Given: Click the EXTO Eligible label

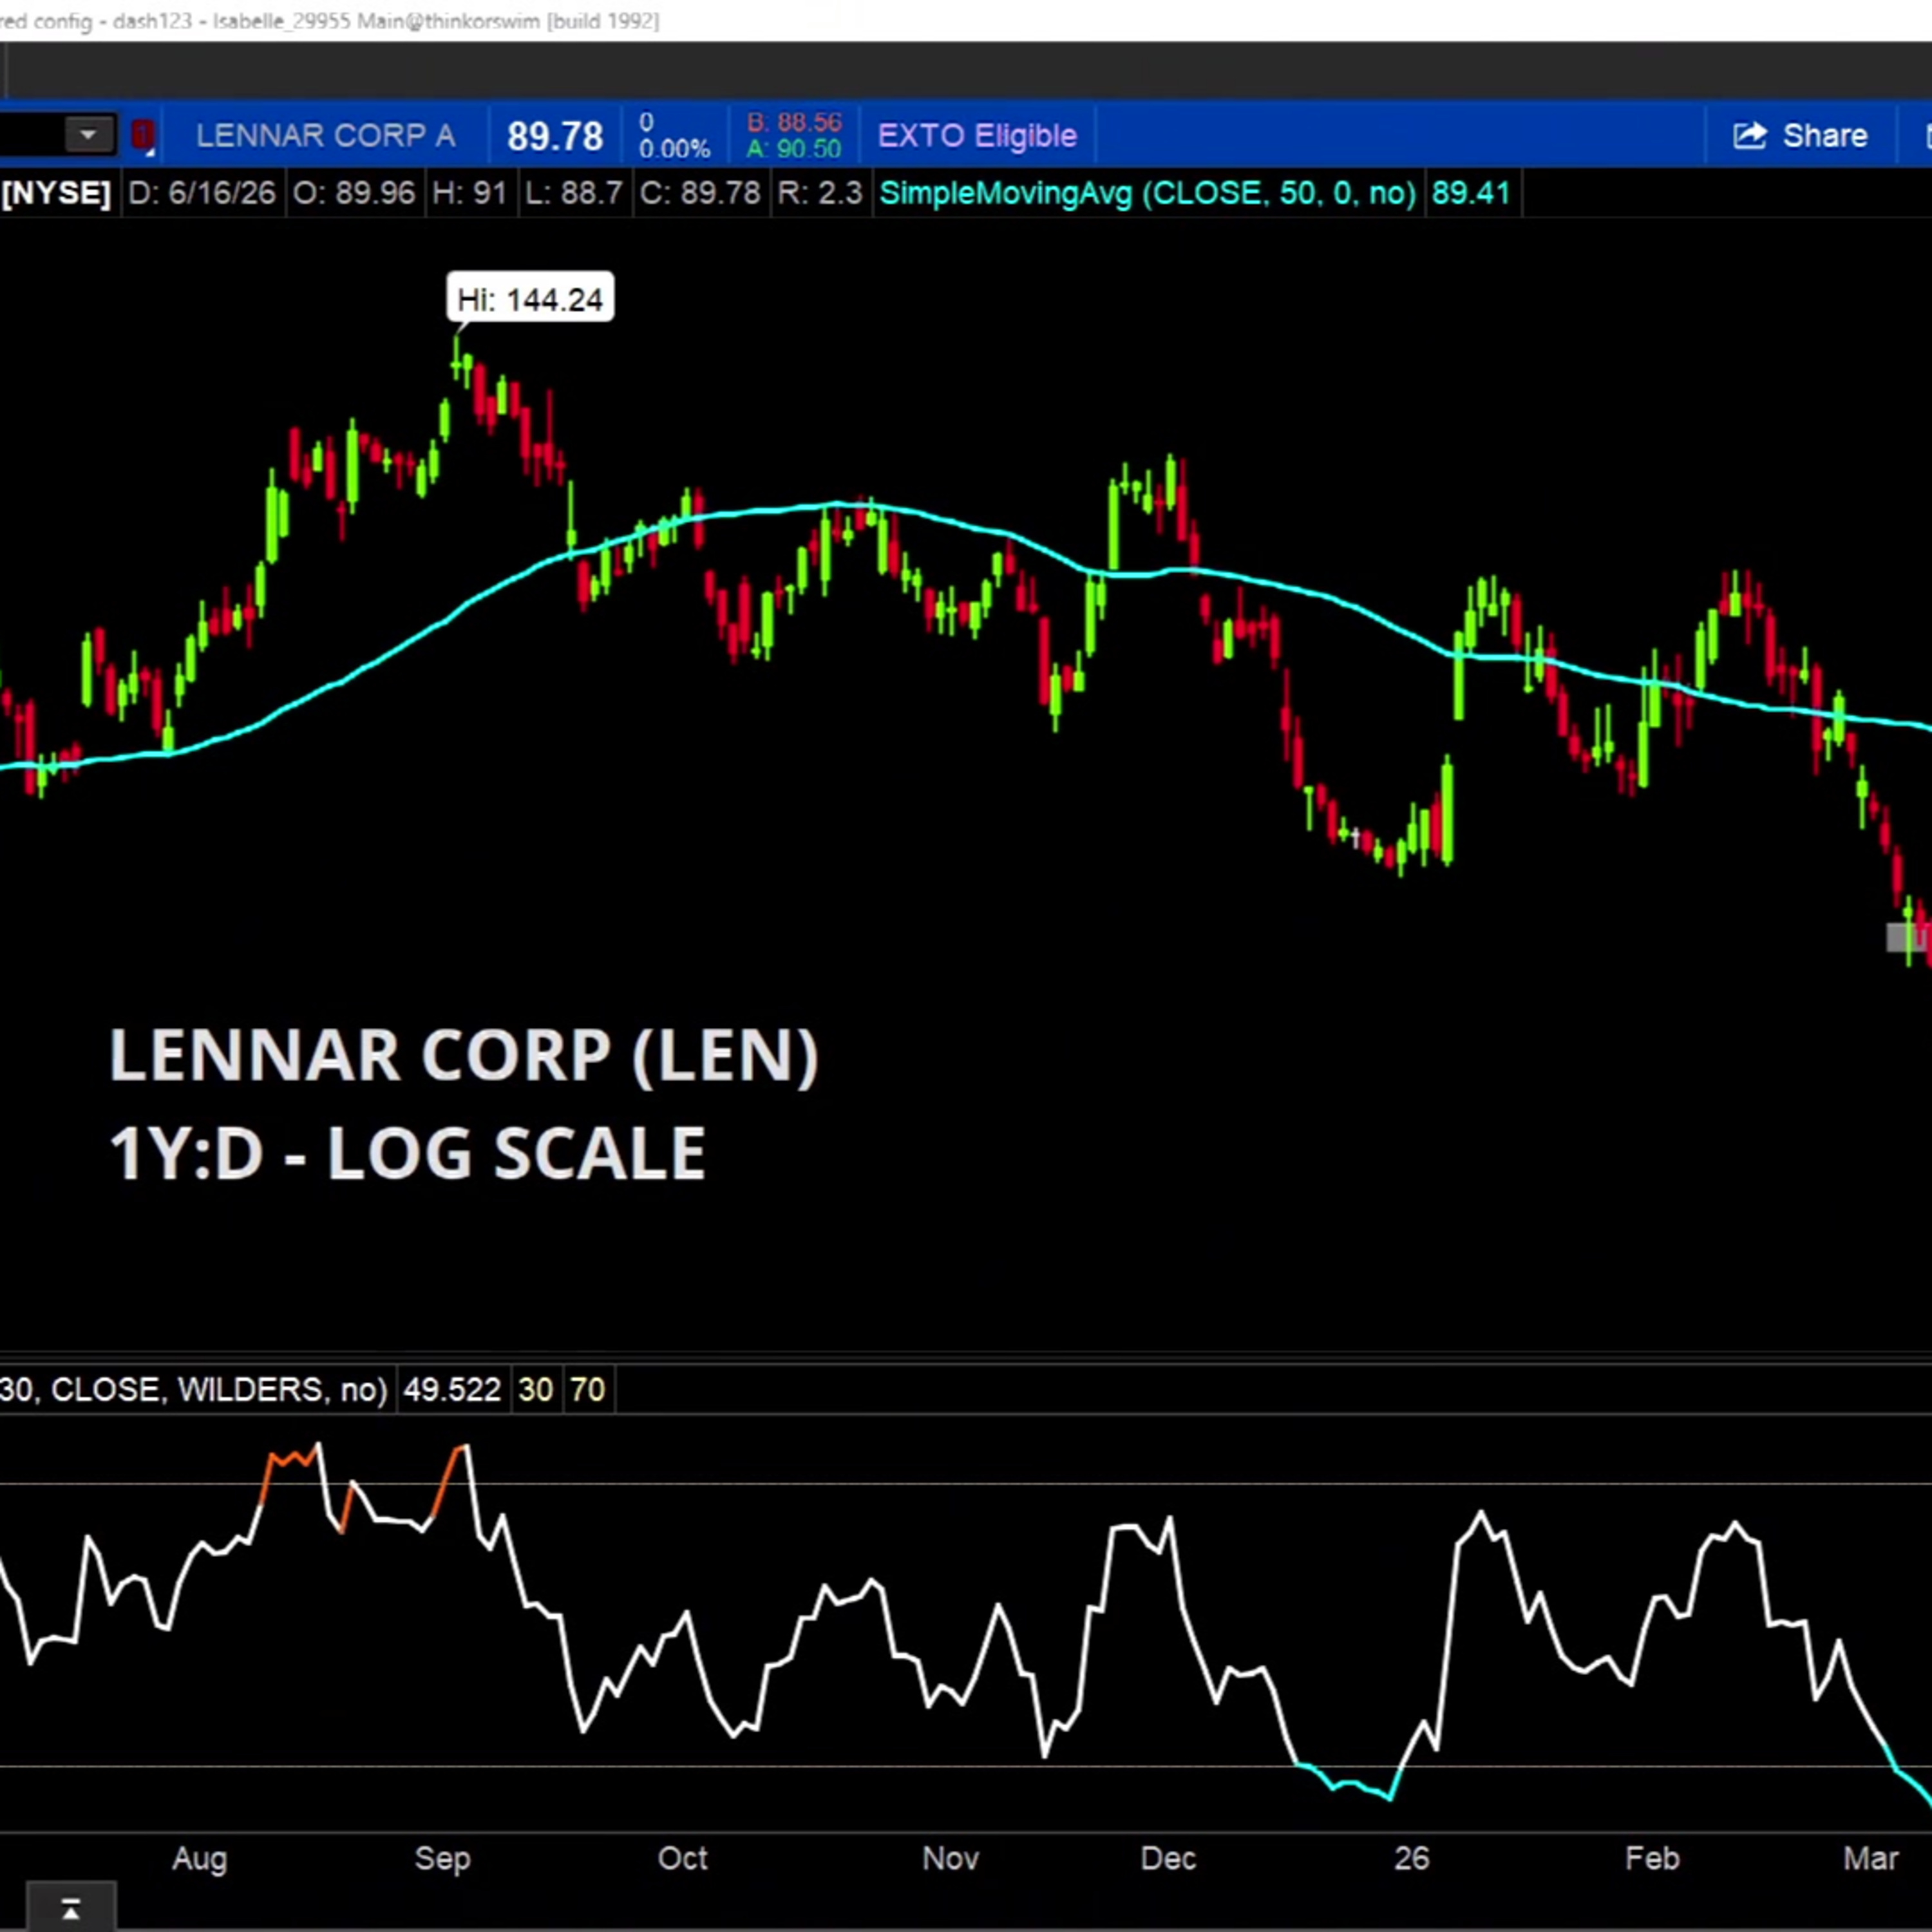Looking at the screenshot, I should pyautogui.click(x=977, y=135).
